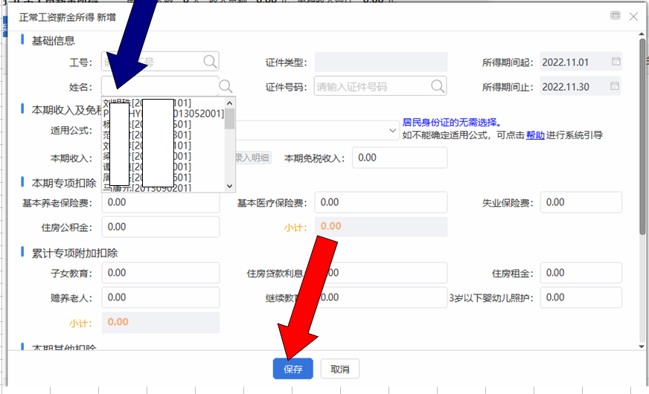This screenshot has width=649, height=394.
Task: Open the calendar icon for 所得期间起
Action: click(x=616, y=62)
